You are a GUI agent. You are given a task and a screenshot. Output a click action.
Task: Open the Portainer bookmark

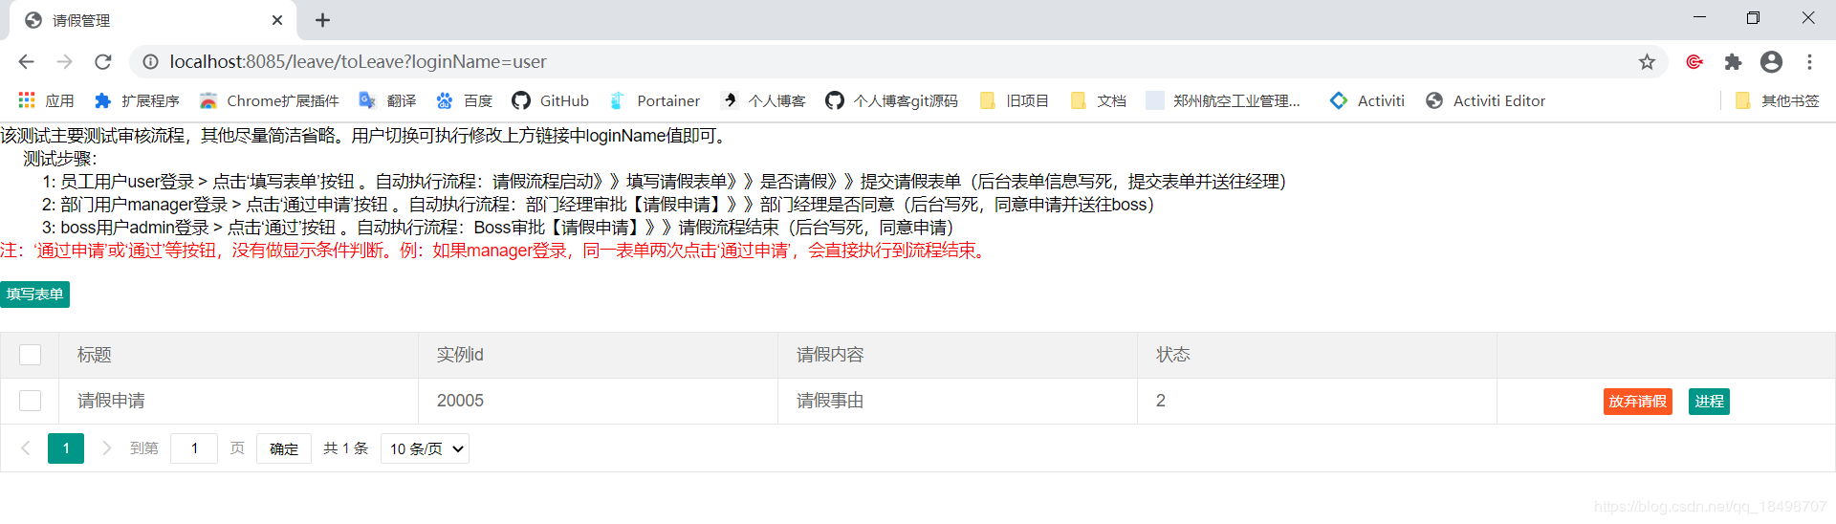pos(655,100)
